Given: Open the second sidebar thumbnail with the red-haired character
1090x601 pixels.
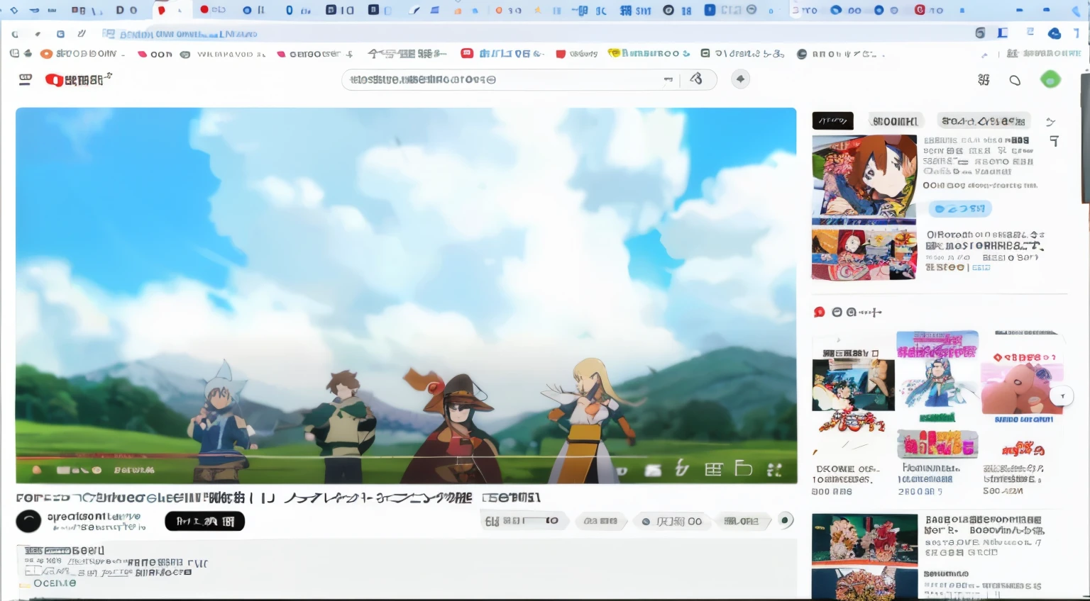Looking at the screenshot, I should (x=864, y=254).
